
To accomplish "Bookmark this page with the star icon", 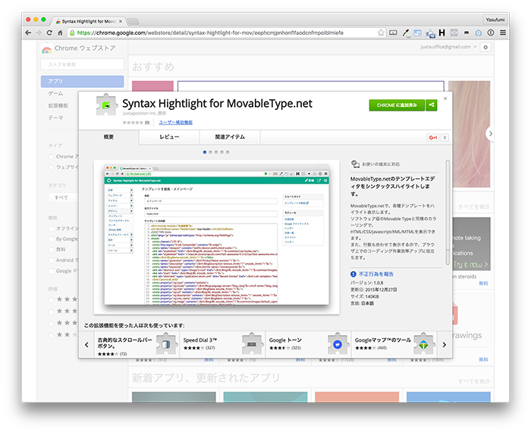I will (381, 33).
